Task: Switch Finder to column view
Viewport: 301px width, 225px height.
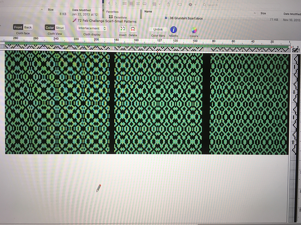Action: [138, 4]
